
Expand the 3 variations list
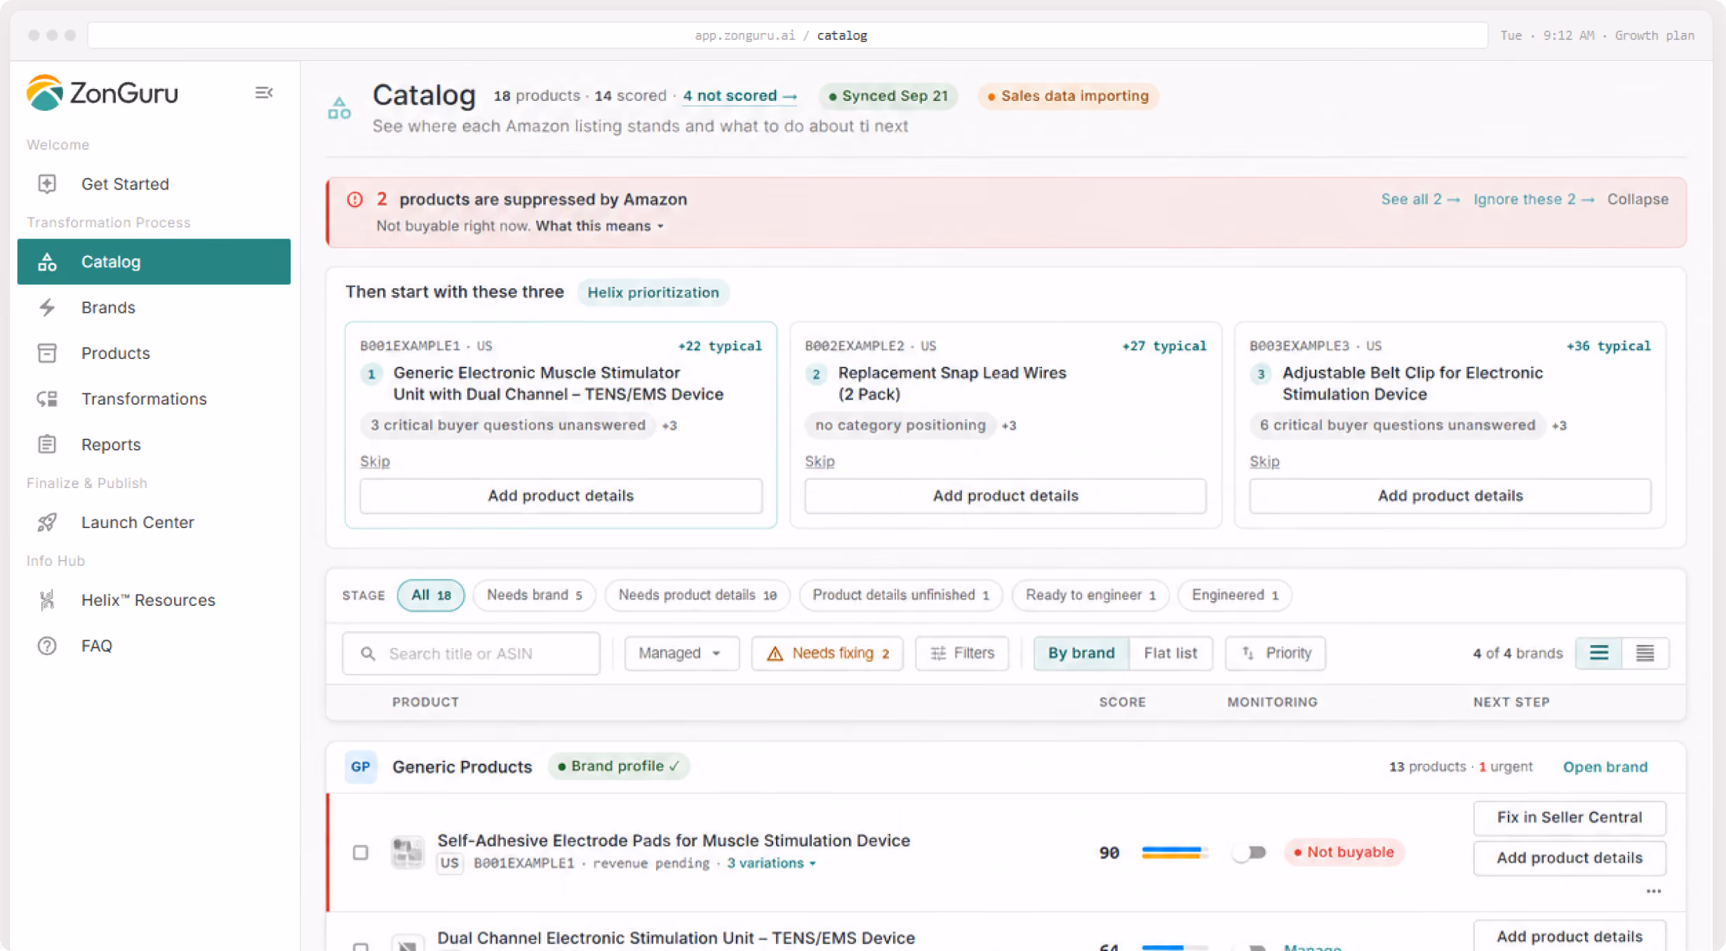pyautogui.click(x=771, y=863)
